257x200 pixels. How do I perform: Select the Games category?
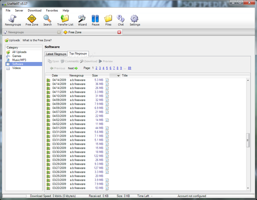tap(17, 56)
